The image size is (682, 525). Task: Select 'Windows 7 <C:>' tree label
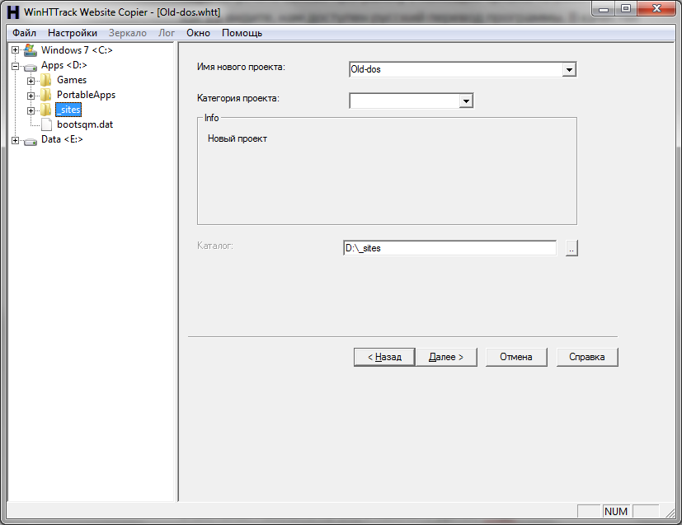point(77,50)
